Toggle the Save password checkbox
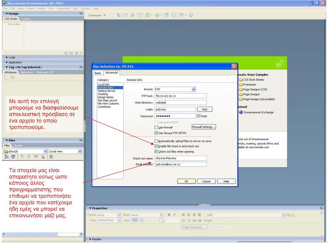Image resolution: width=328 pixels, height=243 pixels. point(199,116)
